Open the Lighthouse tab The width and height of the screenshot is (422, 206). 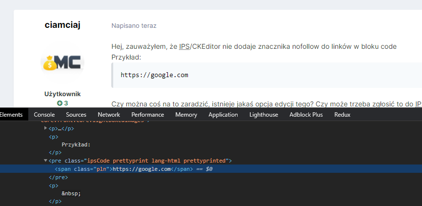click(x=263, y=115)
